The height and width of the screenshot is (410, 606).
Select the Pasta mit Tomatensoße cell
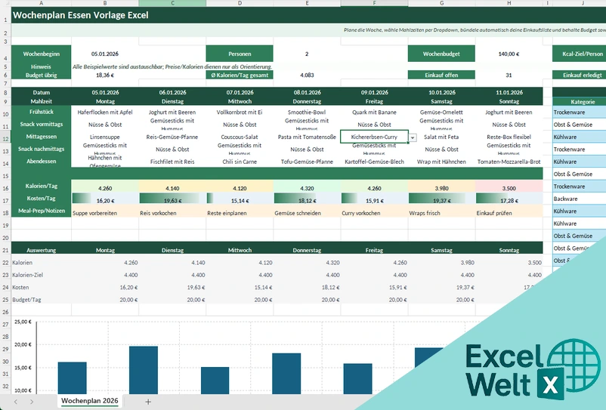click(x=307, y=137)
